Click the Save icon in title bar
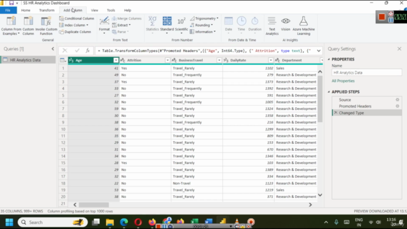The height and width of the screenshot is (229, 407). pos(11,3)
